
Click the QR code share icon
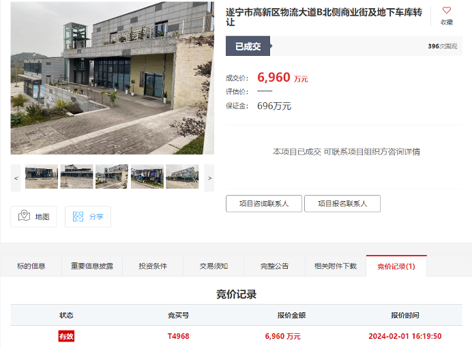click(x=78, y=216)
